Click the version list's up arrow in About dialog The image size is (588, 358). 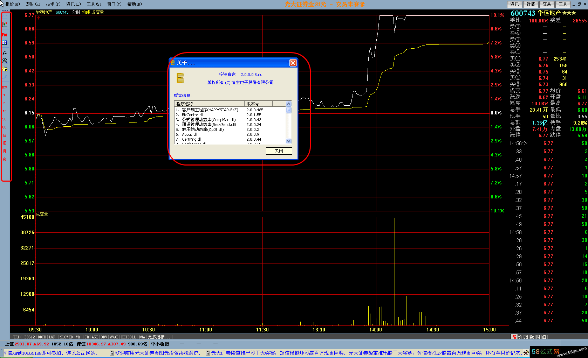click(289, 104)
